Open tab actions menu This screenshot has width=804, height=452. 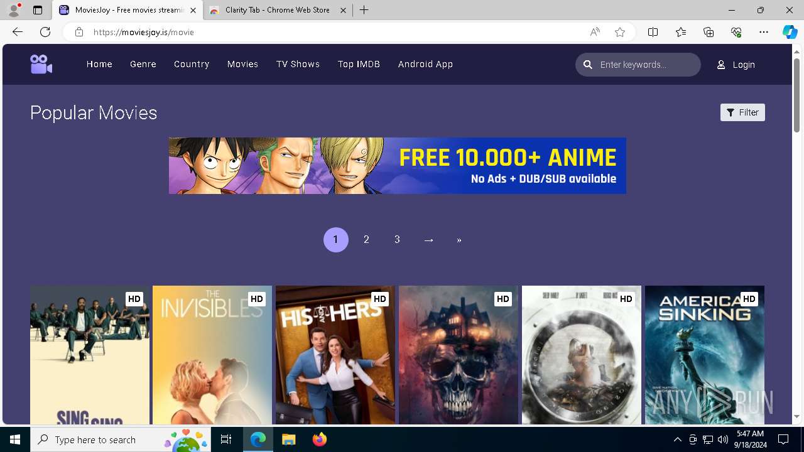pos(38,10)
